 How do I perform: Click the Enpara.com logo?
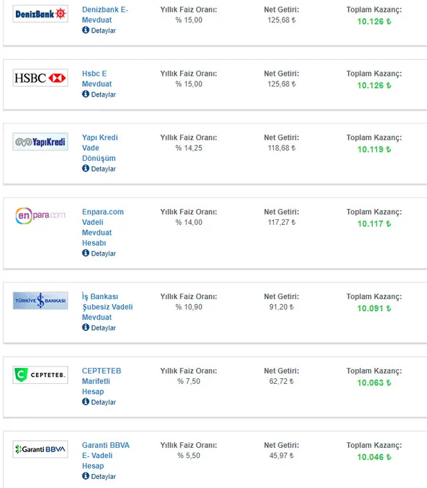41,215
